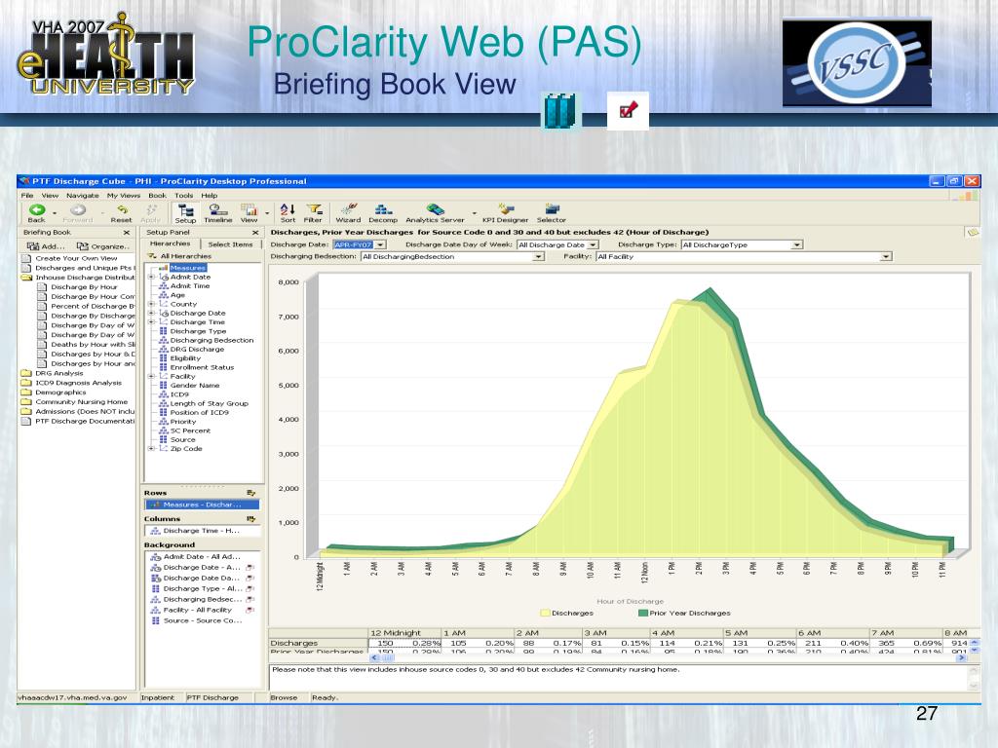Click the Organize button in Briefing Book
998x748 pixels.
tap(103, 246)
